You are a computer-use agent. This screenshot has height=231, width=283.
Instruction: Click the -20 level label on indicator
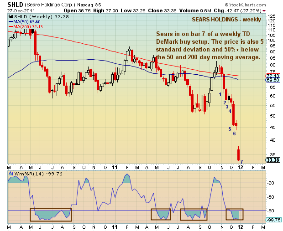pyautogui.click(x=271, y=183)
